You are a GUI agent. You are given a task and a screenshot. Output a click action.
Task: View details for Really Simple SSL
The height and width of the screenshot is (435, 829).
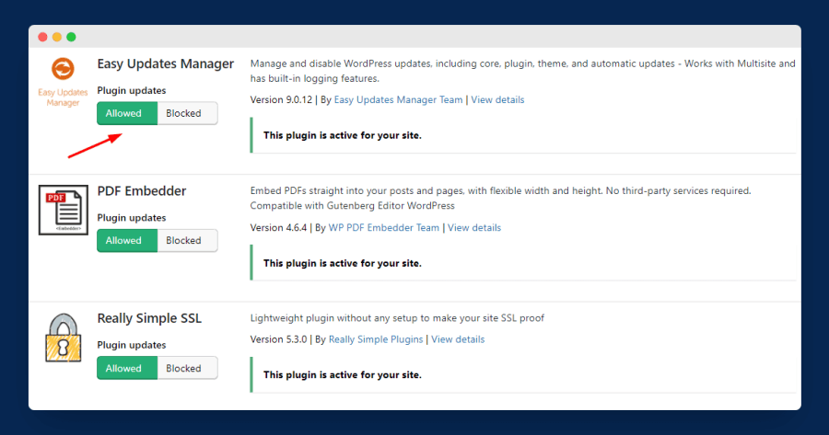click(x=458, y=339)
